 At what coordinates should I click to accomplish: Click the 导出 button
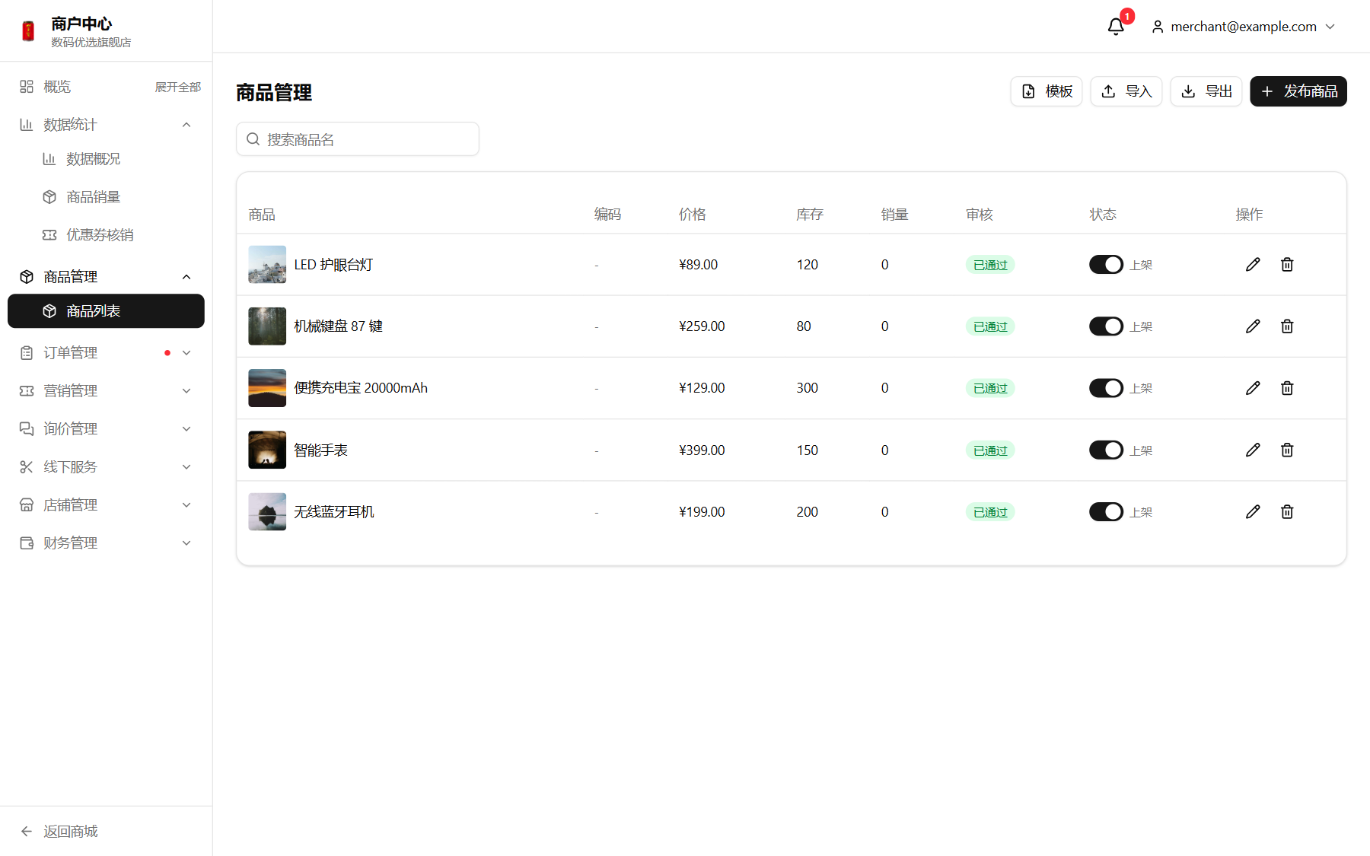coord(1206,91)
